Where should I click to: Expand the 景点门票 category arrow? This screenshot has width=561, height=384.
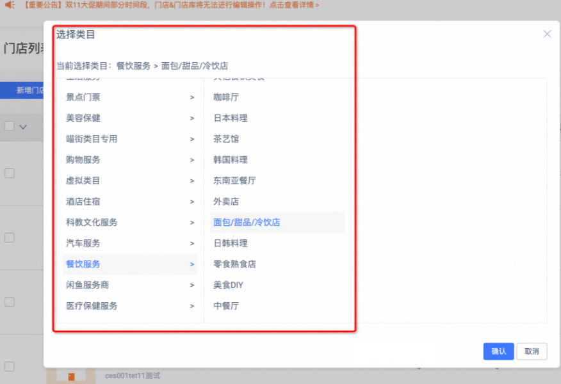tap(191, 97)
